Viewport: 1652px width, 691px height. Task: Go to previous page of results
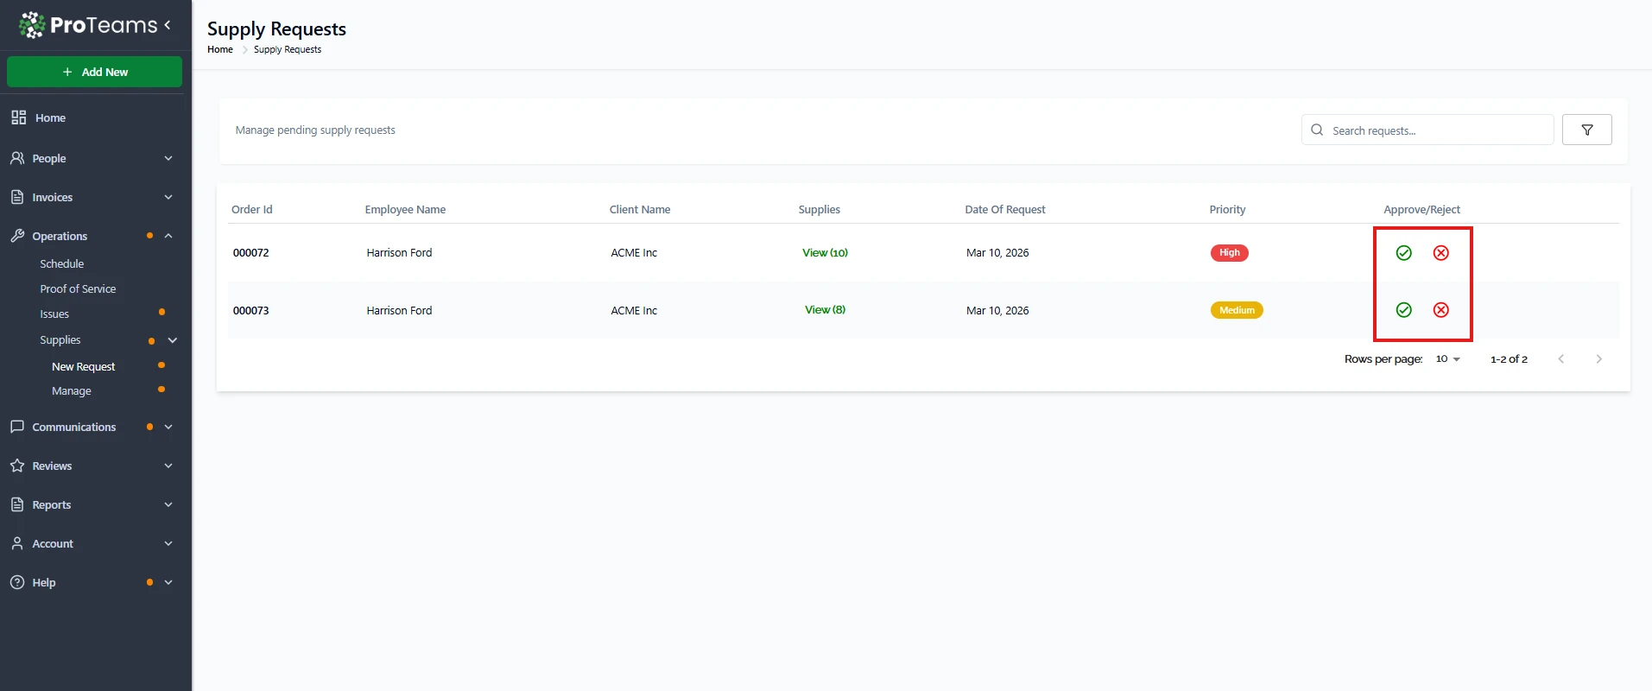coord(1560,359)
